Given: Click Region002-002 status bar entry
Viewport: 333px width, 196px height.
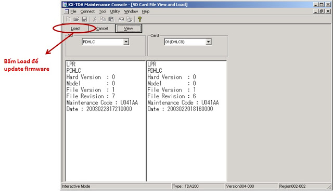Looking at the screenshot, I should pyautogui.click(x=292, y=186).
